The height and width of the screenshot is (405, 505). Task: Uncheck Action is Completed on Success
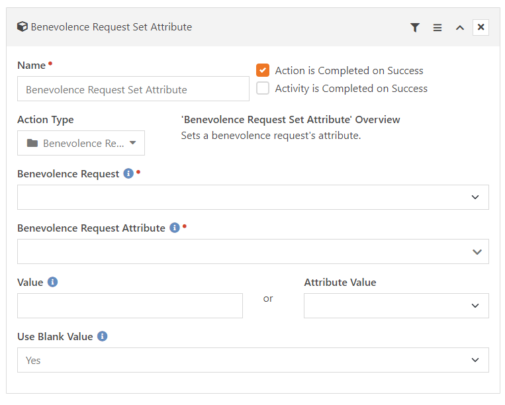pyautogui.click(x=263, y=70)
